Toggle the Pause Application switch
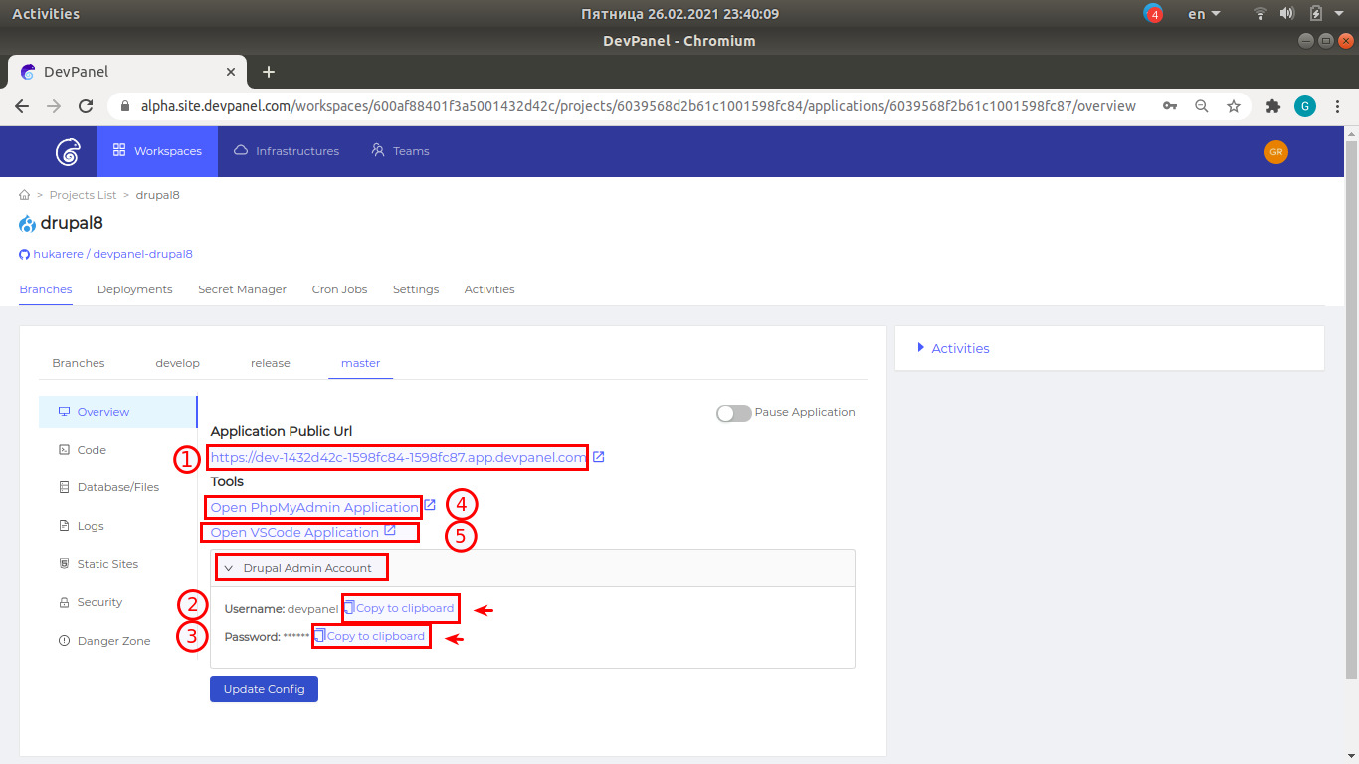Image resolution: width=1359 pixels, height=764 pixels. [x=734, y=413]
